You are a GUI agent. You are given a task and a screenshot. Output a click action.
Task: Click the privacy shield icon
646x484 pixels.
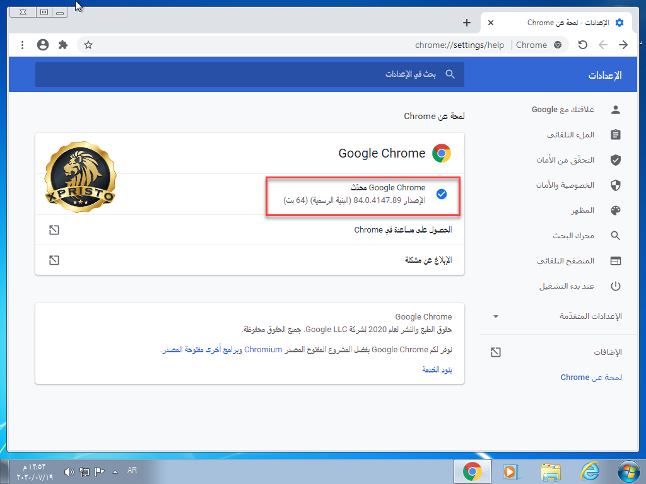tap(616, 185)
